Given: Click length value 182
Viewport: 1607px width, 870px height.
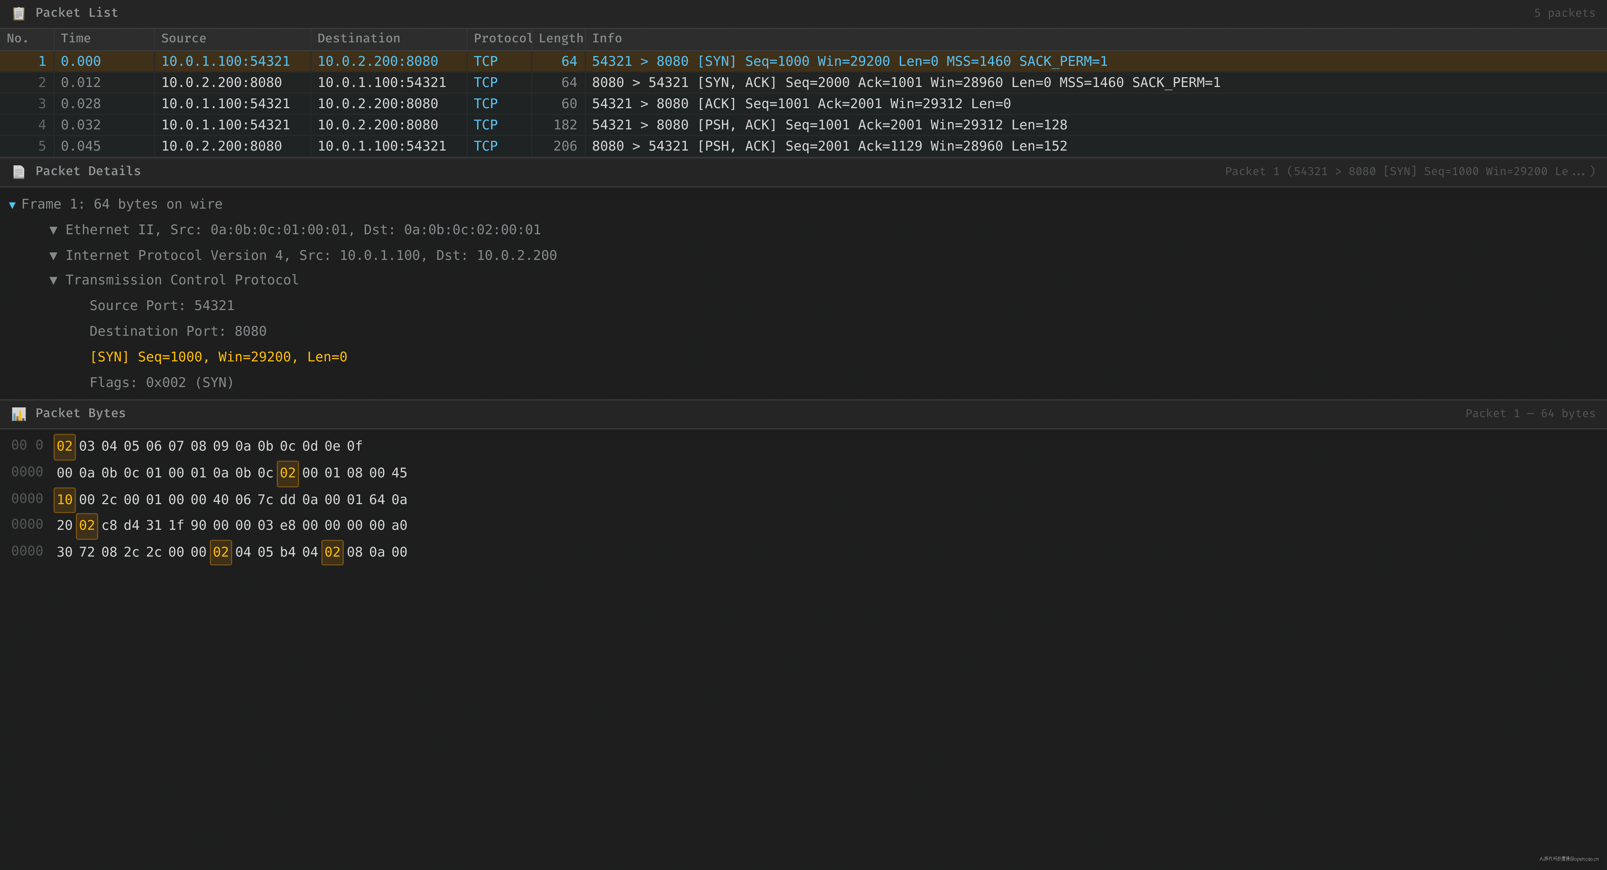Looking at the screenshot, I should coord(565,125).
